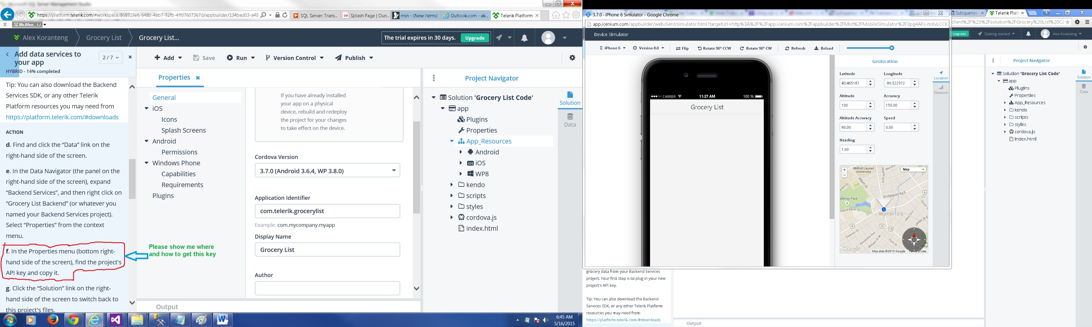Expand the kendo folder

point(452,184)
